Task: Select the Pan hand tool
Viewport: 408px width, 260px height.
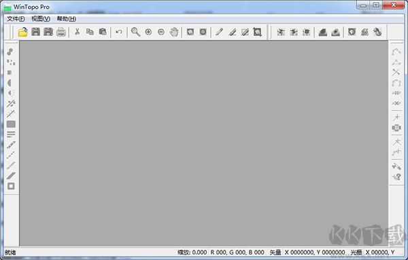Action: (174, 32)
